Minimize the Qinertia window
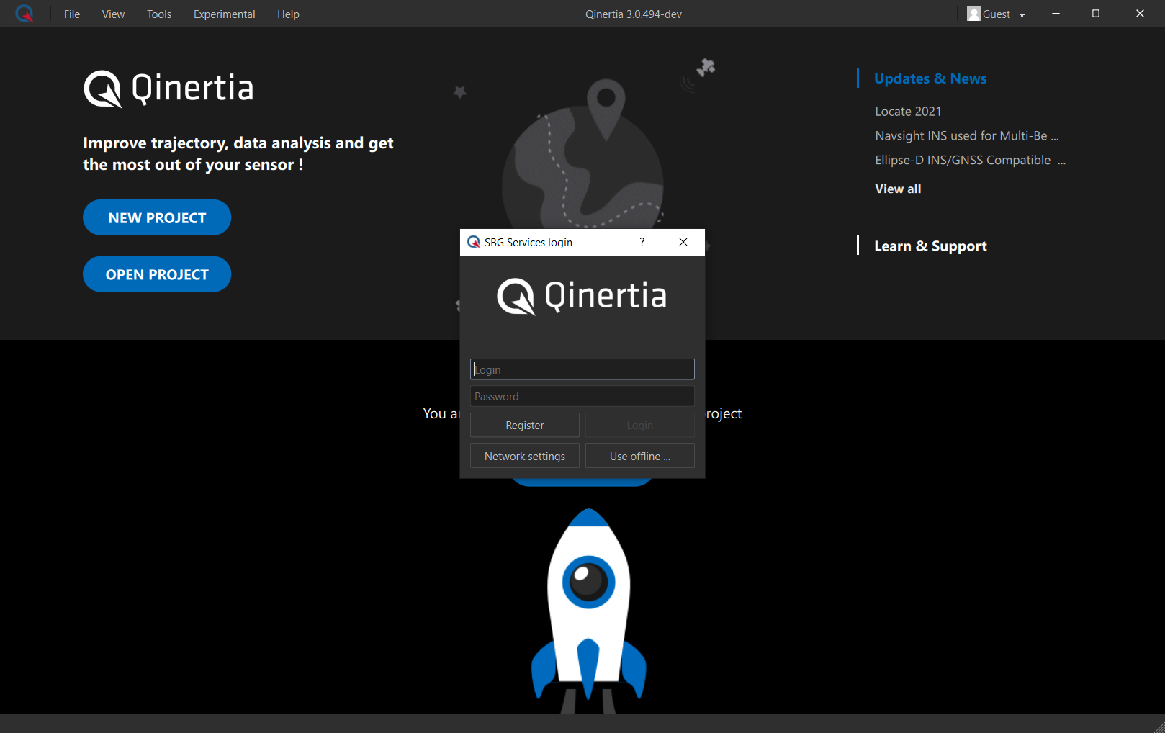 click(1056, 14)
